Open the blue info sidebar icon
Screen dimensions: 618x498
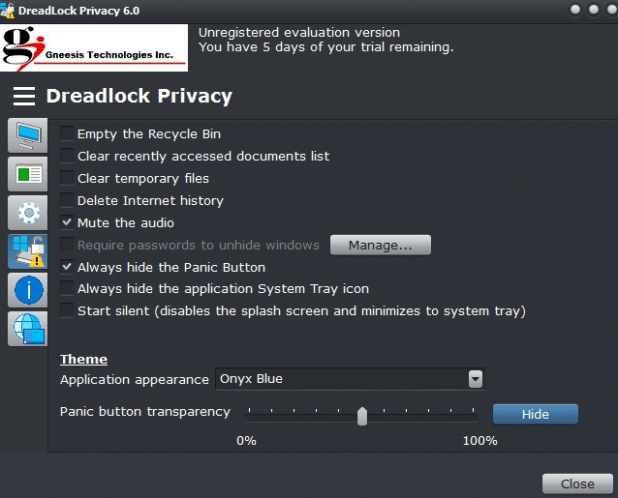[26, 289]
